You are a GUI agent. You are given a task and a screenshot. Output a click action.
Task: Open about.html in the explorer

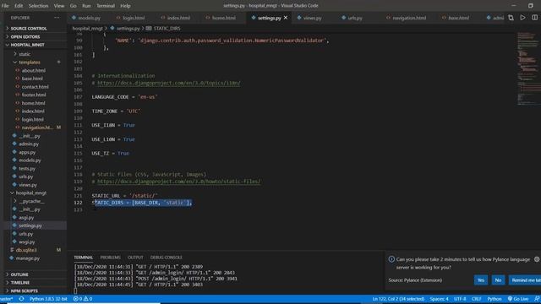pos(34,71)
